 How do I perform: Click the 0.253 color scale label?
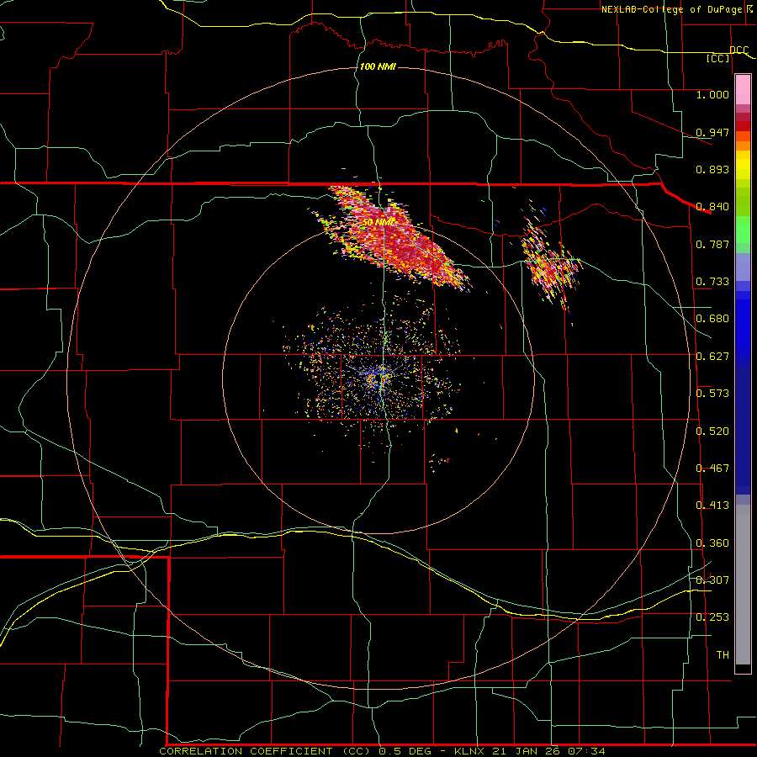click(712, 617)
